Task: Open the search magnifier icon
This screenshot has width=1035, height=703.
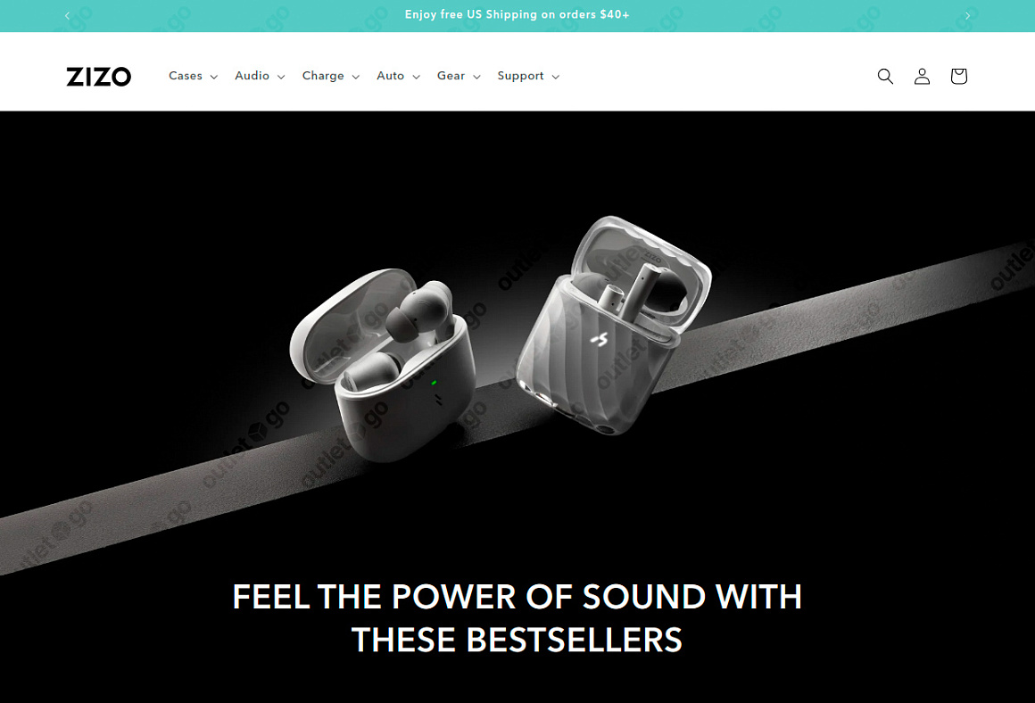Action: point(885,76)
